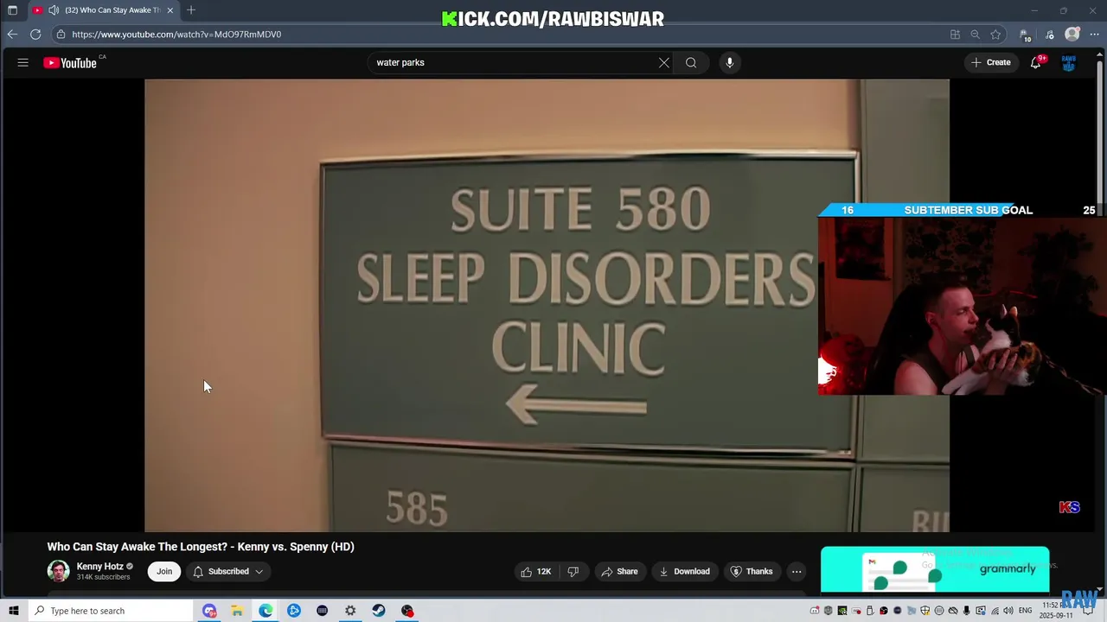Open the app-install icon in address bar
Image resolution: width=1107 pixels, height=622 pixels.
pyautogui.click(x=955, y=34)
